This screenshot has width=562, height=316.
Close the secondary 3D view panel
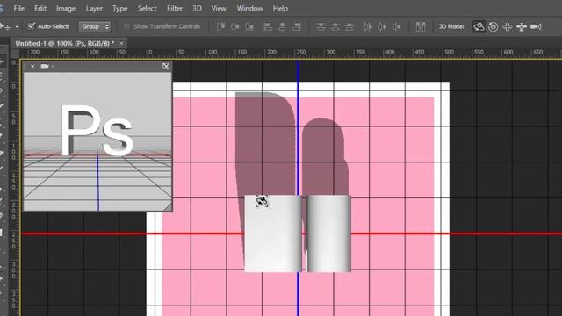(32, 67)
